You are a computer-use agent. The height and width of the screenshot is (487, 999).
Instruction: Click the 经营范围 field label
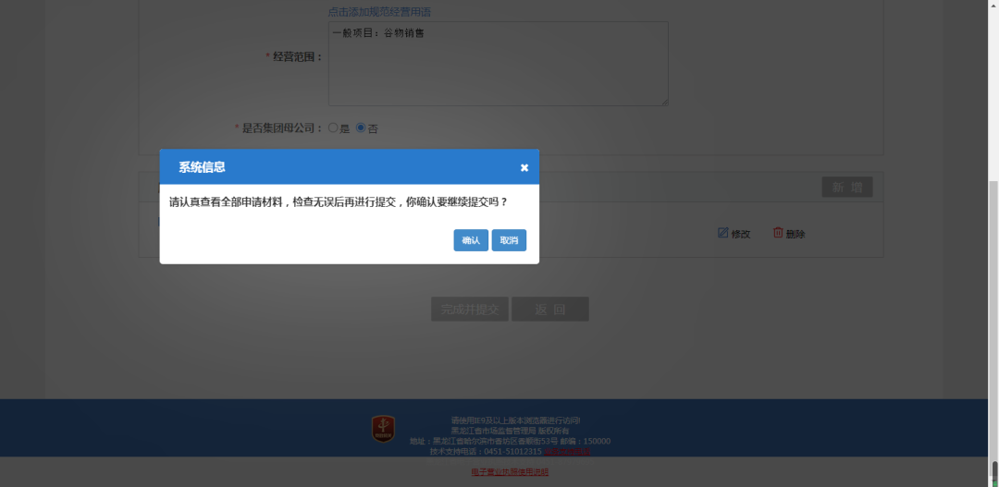(x=298, y=56)
